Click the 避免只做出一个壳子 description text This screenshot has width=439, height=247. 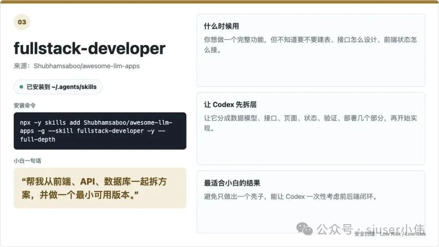coord(291,197)
